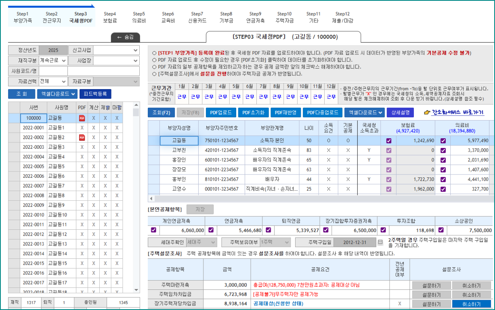Image resolution: width=495 pixels, height=310 pixels.
Task: Select employee row 2022-0015 고길동15
Action: point(71,263)
